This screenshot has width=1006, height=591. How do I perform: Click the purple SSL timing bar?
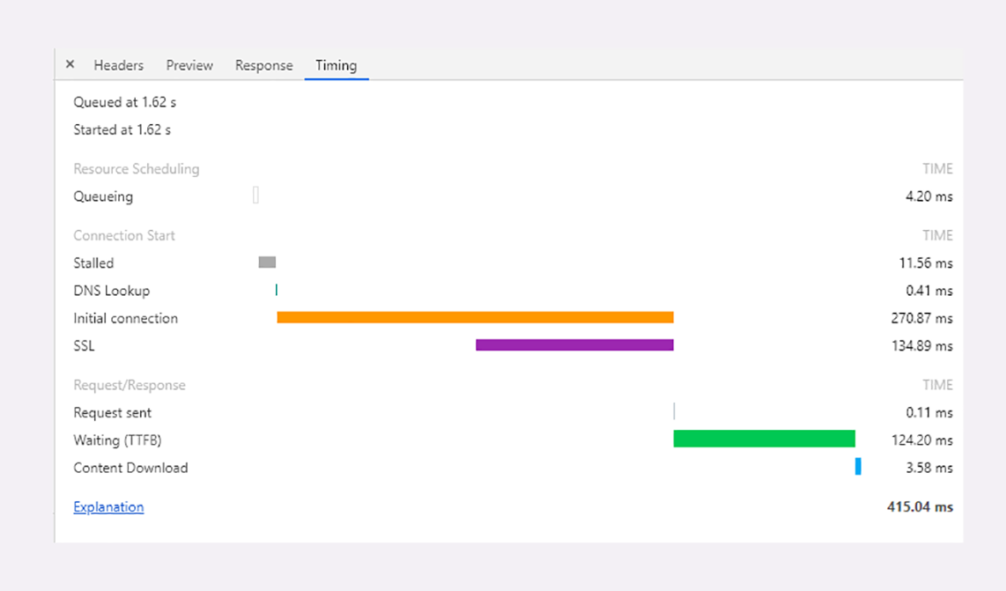[574, 345]
